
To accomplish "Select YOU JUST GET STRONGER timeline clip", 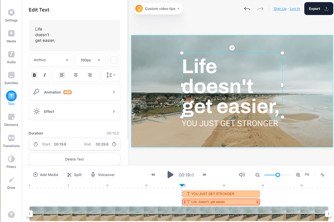I will [221, 194].
